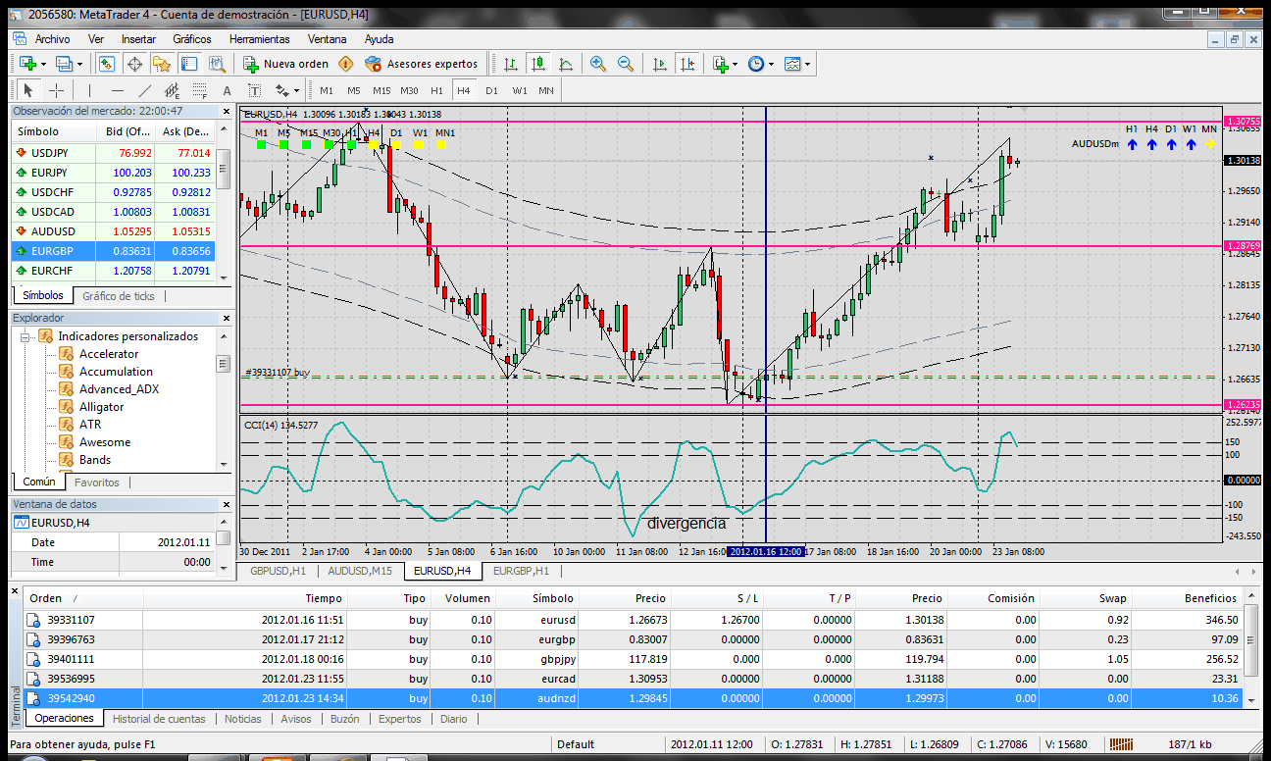Select the EURCHF symbol row
The height and width of the screenshot is (761, 1271).
coord(114,271)
